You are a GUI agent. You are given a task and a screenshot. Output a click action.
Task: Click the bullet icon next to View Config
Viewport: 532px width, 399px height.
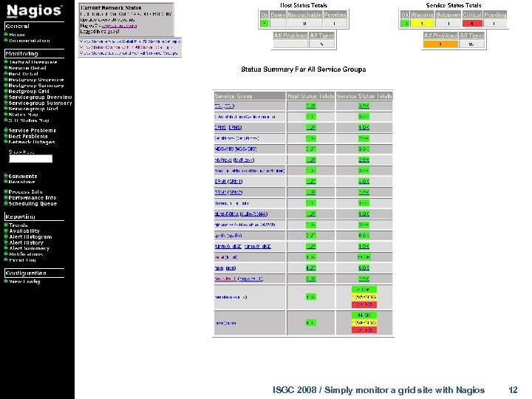point(6,281)
